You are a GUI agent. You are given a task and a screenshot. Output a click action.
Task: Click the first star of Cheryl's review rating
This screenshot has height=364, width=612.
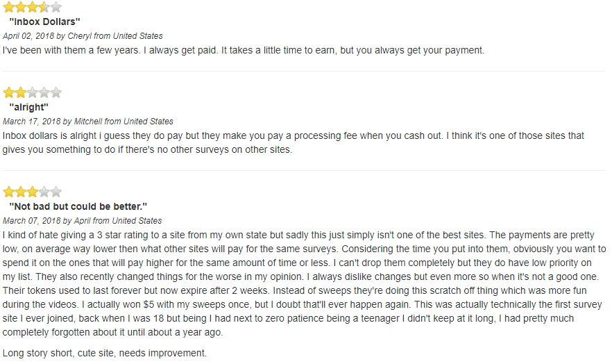(8, 7)
